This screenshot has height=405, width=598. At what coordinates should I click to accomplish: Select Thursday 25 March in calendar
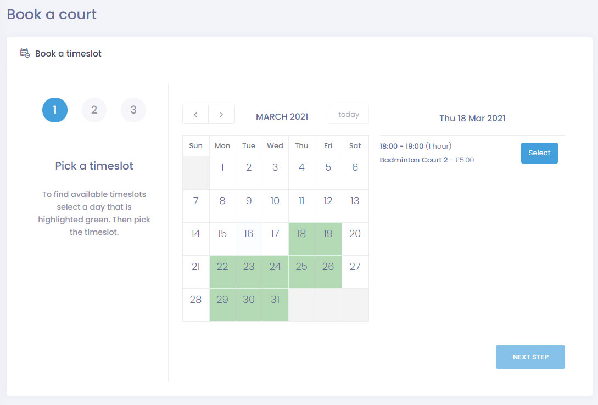point(301,272)
